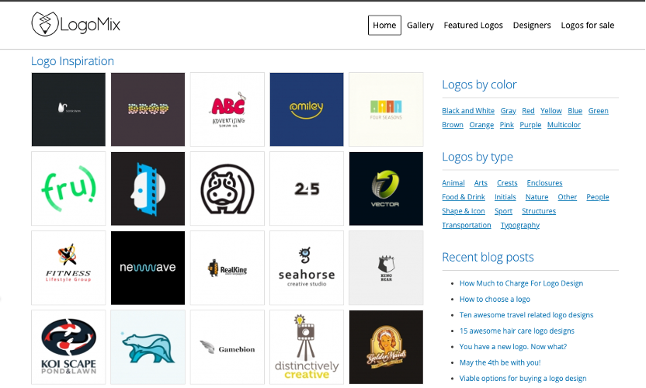Read How Much to Charge For Logo Design
Screen dimensions: 646x388
coord(521,283)
